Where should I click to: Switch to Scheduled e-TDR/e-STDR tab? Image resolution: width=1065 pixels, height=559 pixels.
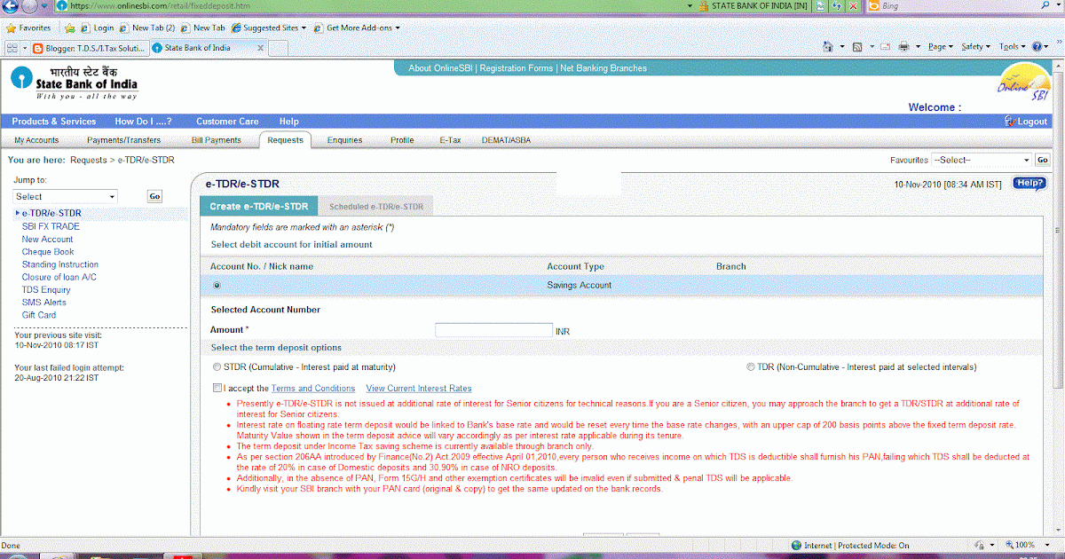click(376, 207)
